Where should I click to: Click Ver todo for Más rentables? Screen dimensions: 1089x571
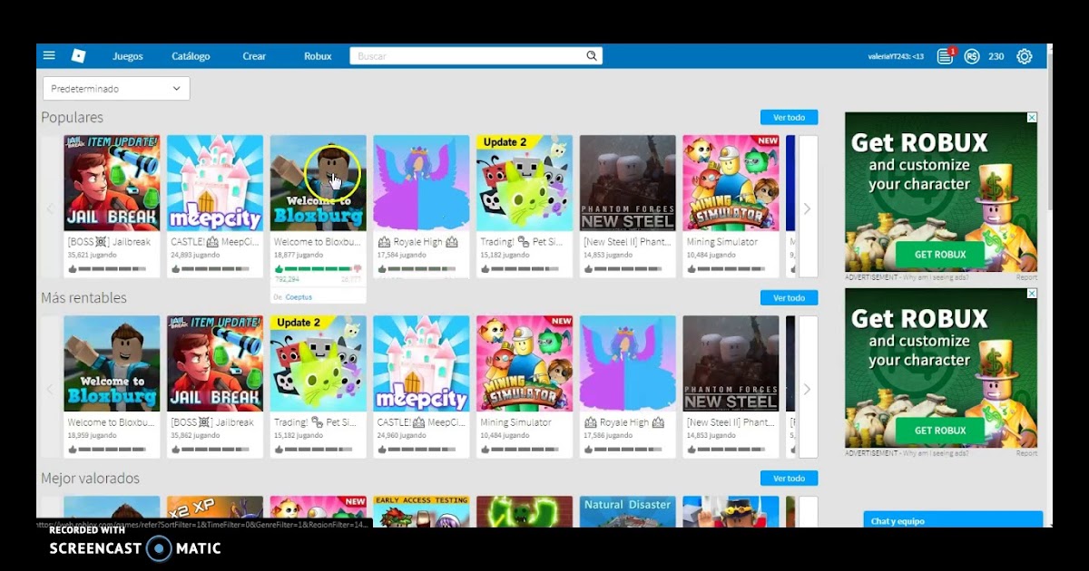pos(789,298)
